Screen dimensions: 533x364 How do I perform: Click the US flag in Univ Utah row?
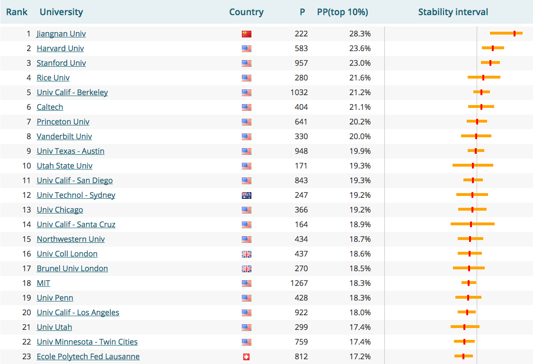pyautogui.click(x=247, y=327)
